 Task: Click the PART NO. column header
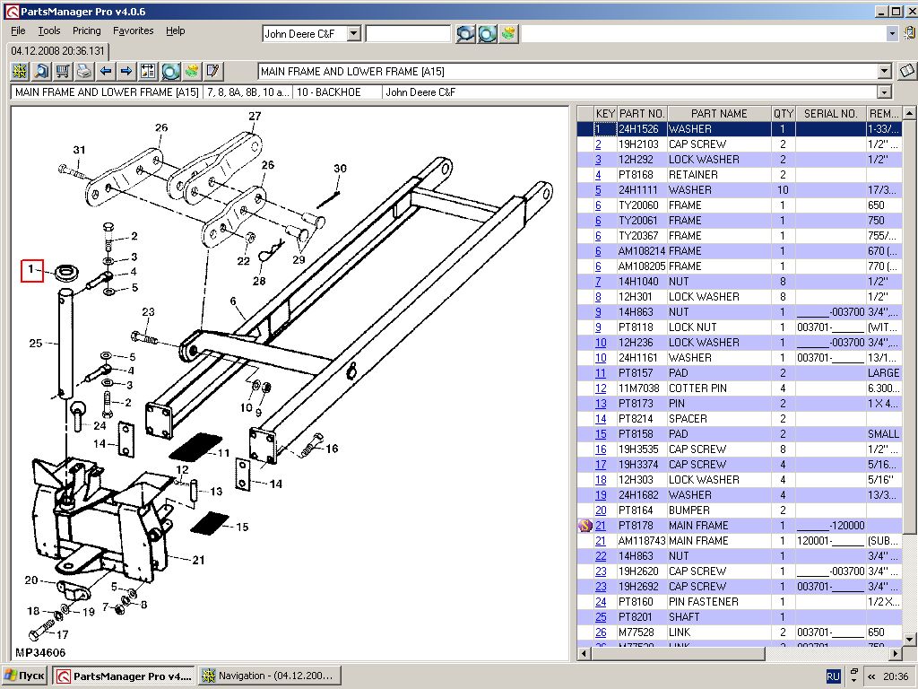[642, 114]
